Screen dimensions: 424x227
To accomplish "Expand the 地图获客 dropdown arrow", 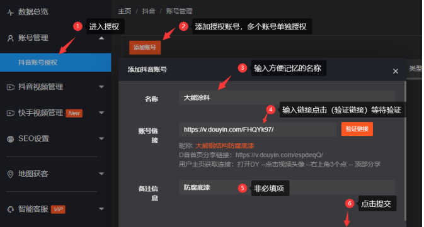I will [x=101, y=174].
